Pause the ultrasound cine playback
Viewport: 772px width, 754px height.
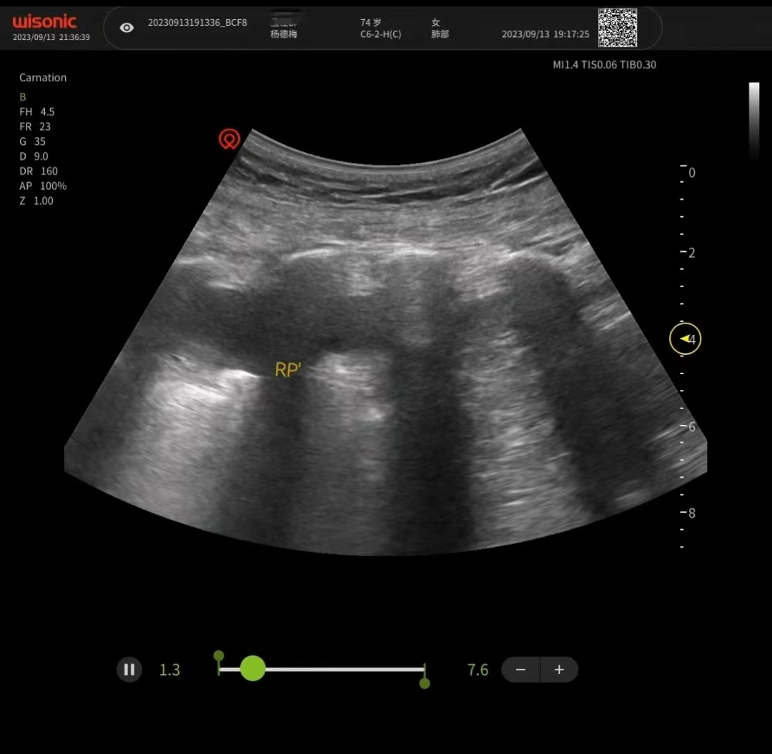pos(129,670)
